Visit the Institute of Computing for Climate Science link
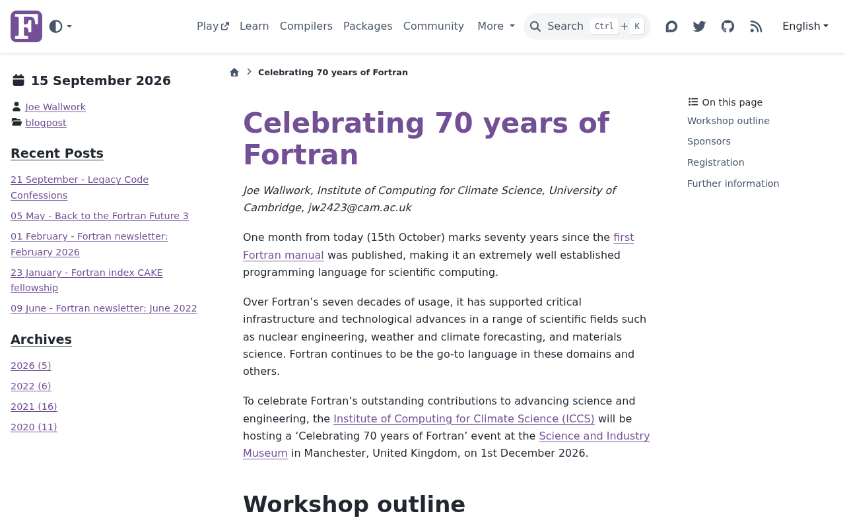Screen dimensions: 845x528 (x=464, y=418)
